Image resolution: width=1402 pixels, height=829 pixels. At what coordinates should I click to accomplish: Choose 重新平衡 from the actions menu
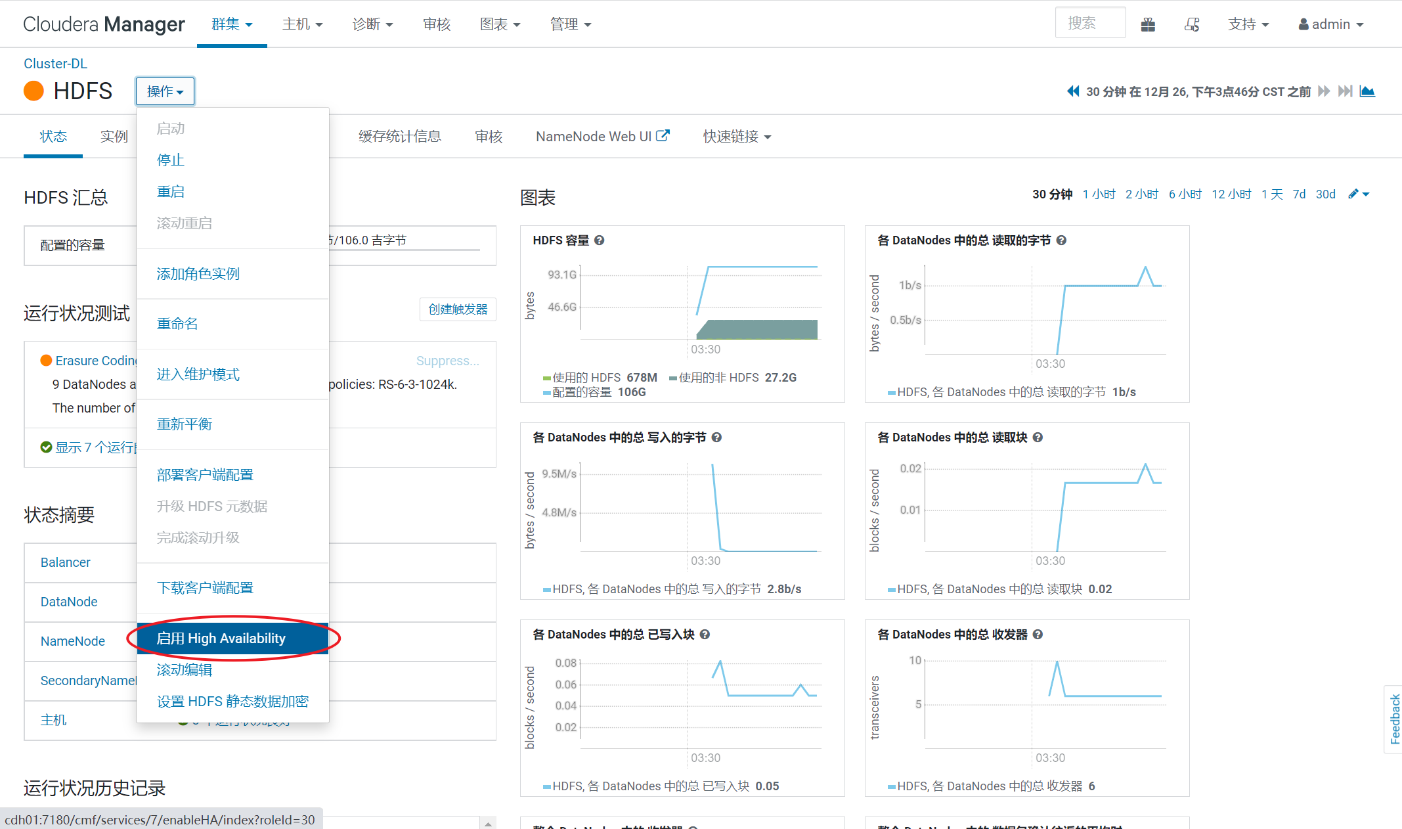[x=185, y=424]
